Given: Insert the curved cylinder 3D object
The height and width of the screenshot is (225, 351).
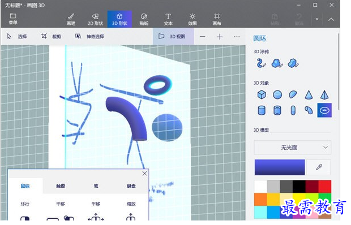Looking at the screenshot, I should click(x=309, y=110).
